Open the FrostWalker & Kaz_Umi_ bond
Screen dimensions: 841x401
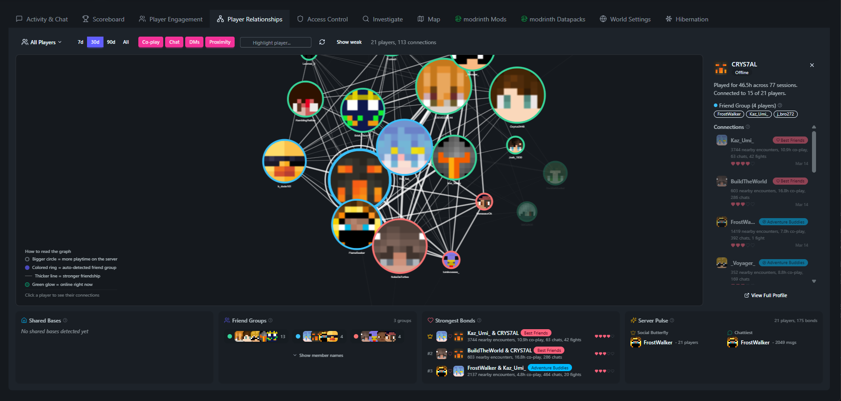520,371
